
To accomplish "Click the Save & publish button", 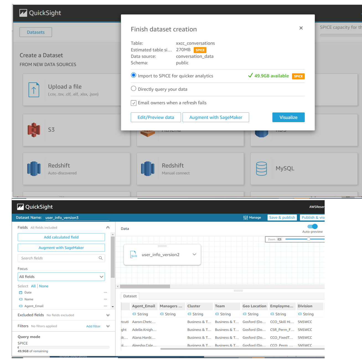I will coord(282,218).
